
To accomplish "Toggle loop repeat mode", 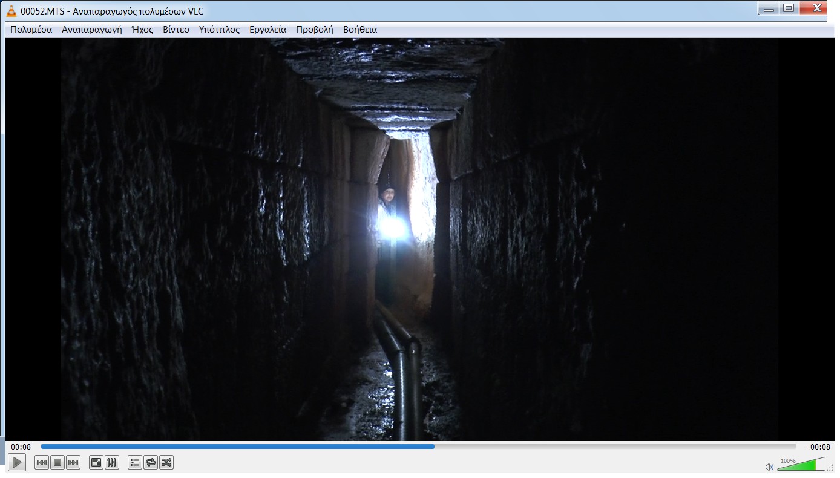I will tap(151, 463).
